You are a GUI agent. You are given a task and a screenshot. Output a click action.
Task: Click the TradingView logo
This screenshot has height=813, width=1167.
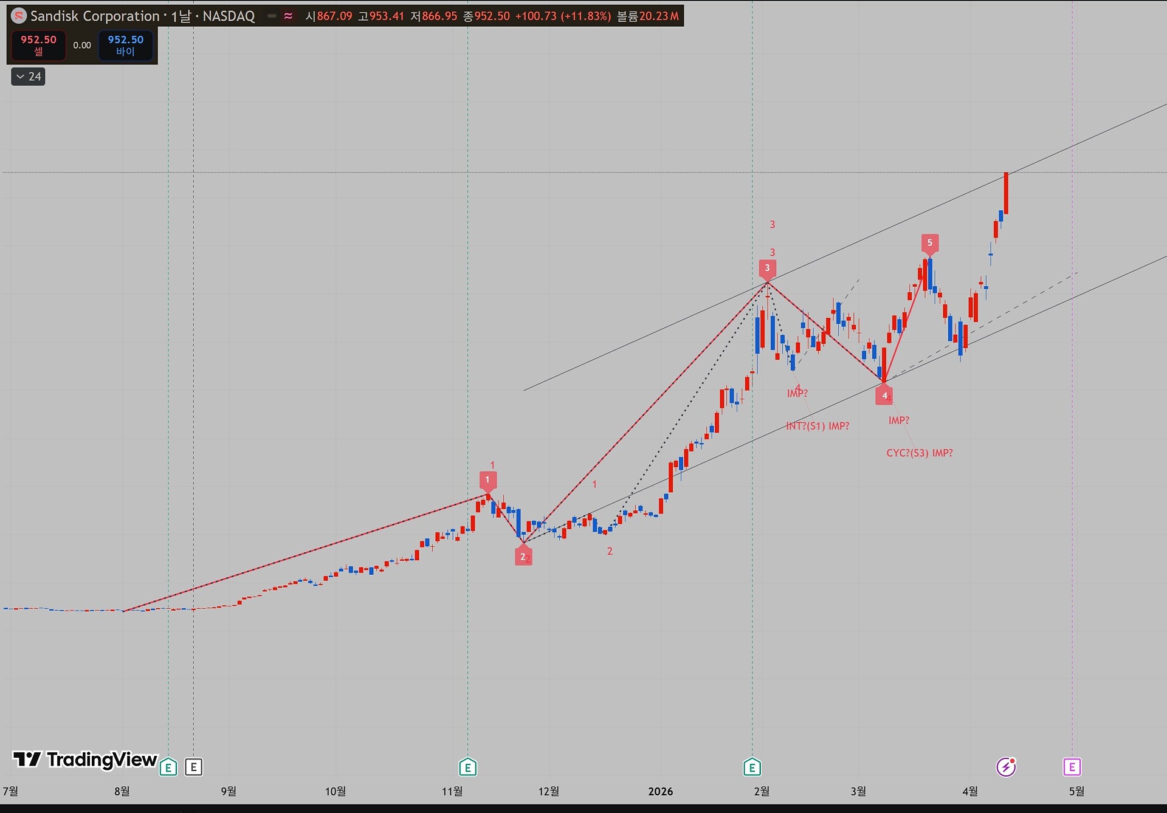85,760
